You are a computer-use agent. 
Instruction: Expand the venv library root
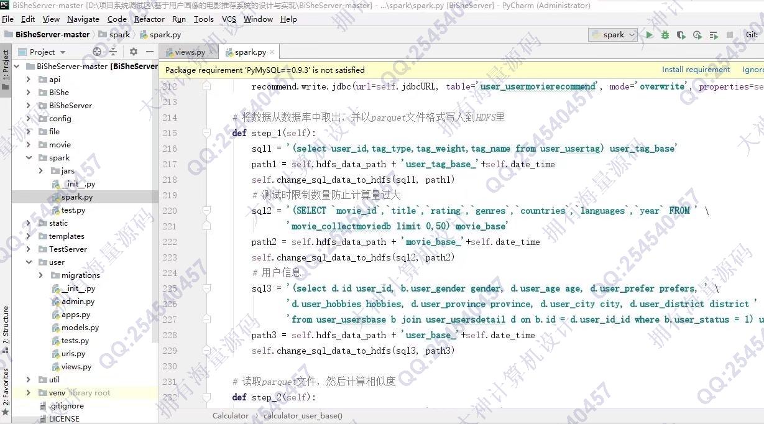(29, 393)
